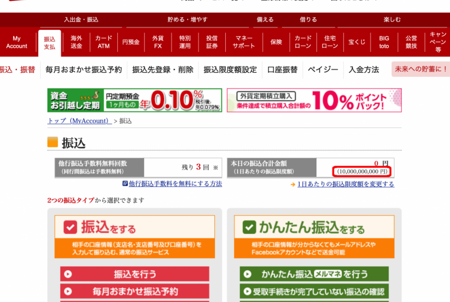Open the 1日あたりの振込限度額を変更する link

[x=345, y=184]
